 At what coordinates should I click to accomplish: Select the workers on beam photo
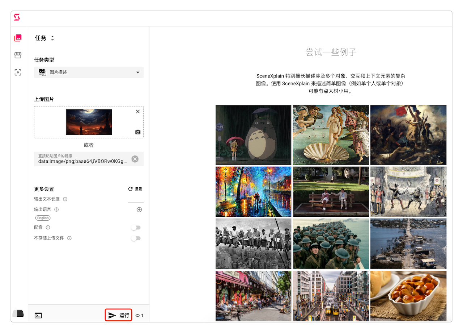[254, 244]
